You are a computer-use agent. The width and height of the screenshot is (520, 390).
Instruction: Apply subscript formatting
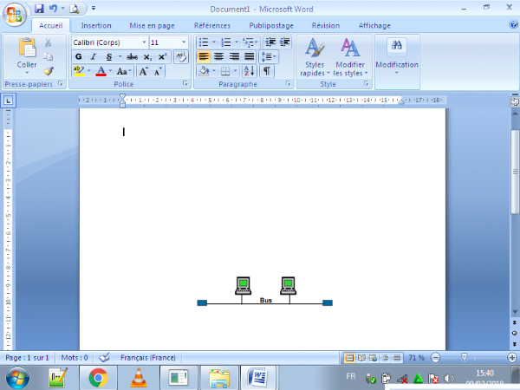coord(147,57)
